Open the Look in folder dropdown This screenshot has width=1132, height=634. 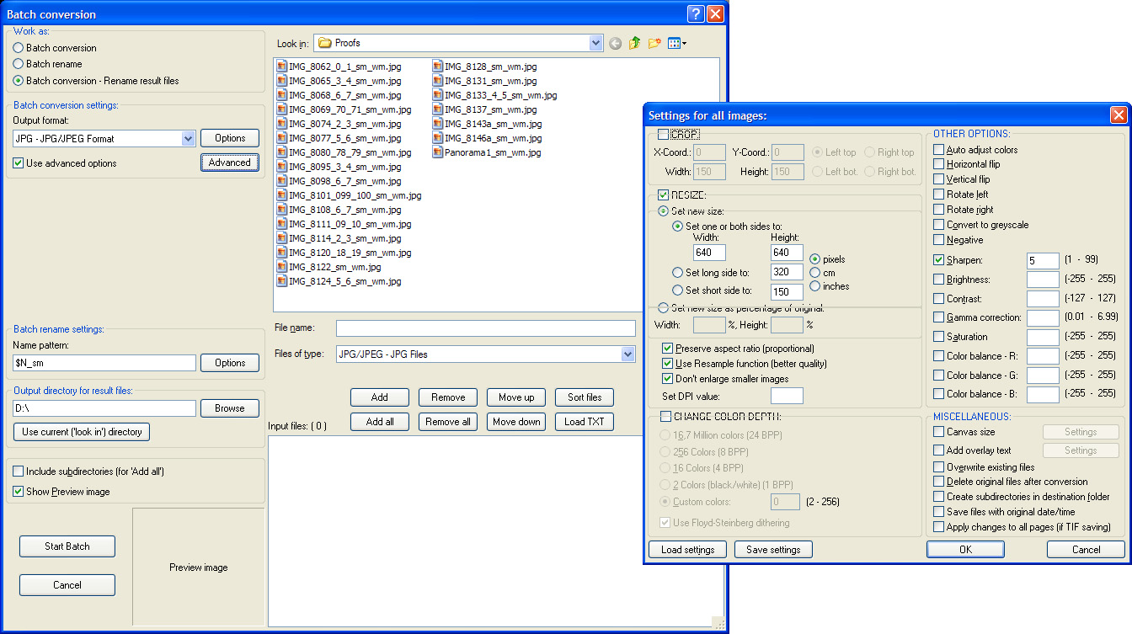(x=596, y=43)
